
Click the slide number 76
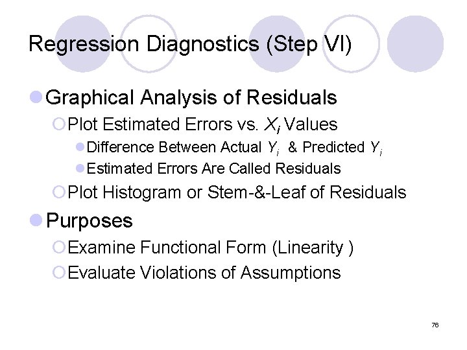point(435,325)
